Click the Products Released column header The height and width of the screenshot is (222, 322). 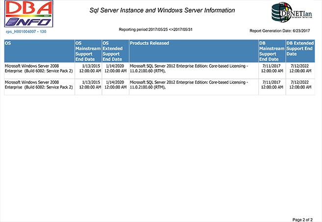pyautogui.click(x=194, y=51)
